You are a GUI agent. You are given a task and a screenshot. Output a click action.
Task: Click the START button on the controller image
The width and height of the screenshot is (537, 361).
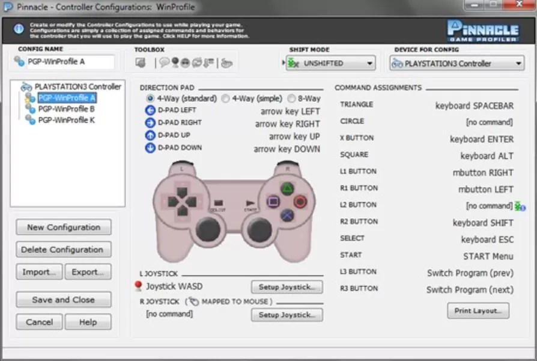[250, 203]
